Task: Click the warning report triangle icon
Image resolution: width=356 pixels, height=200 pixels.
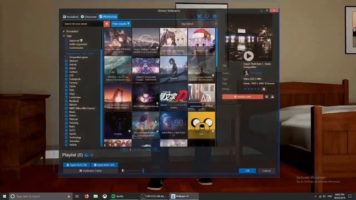Action: click(x=273, y=97)
